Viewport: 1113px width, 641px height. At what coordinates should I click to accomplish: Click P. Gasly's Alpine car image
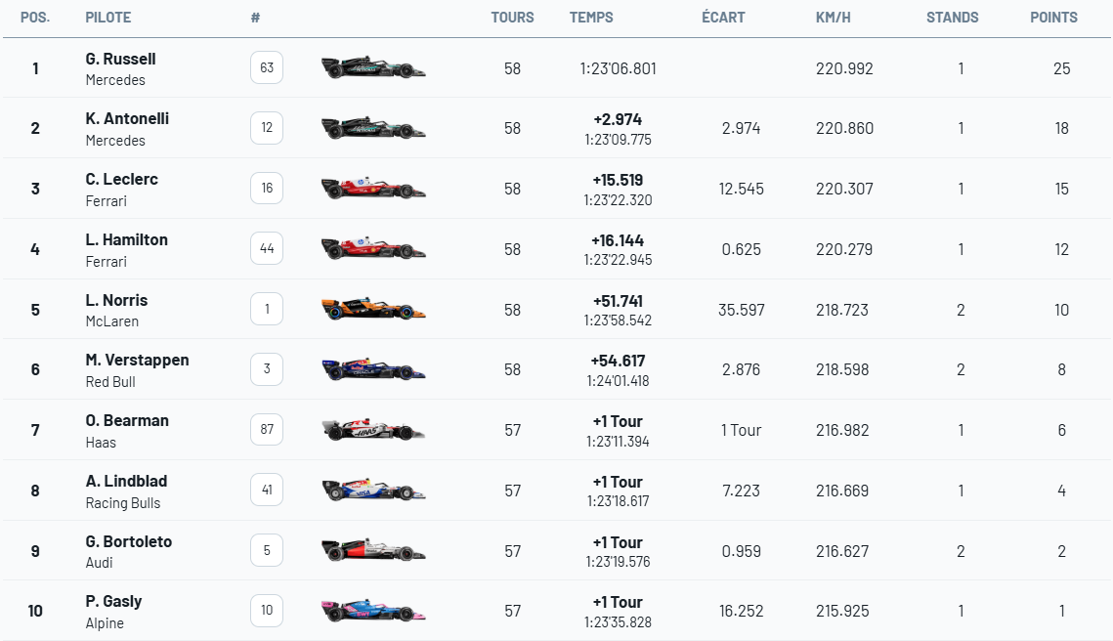(373, 611)
